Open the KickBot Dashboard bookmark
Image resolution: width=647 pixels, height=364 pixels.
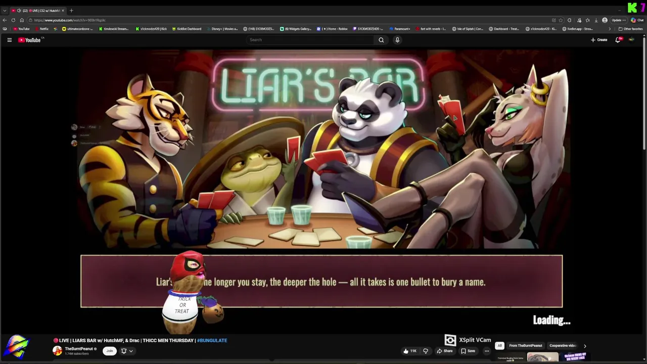[x=187, y=29]
